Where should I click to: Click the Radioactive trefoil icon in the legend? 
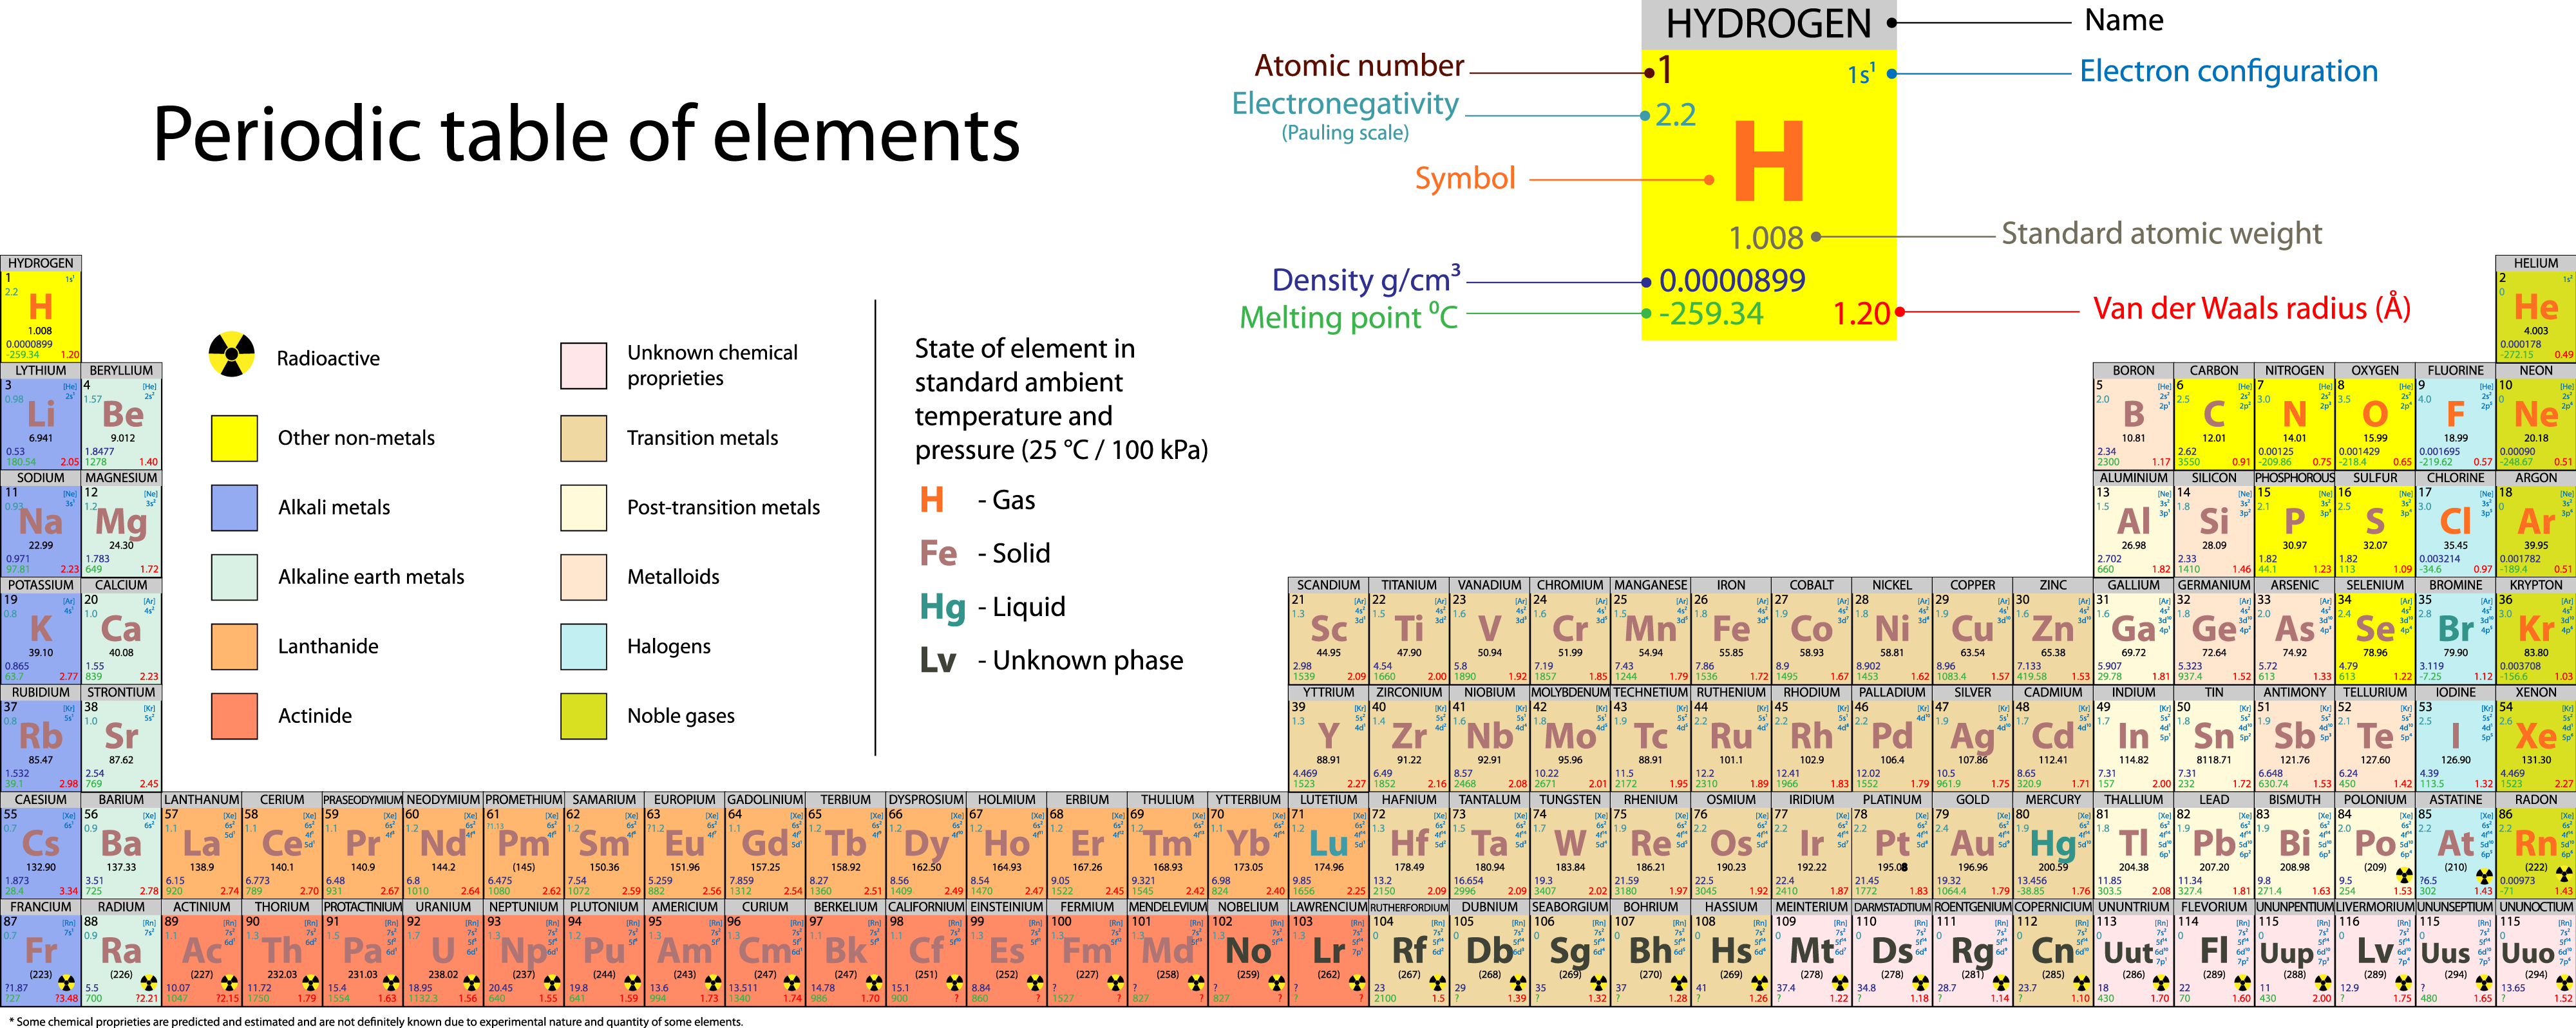pos(232,355)
